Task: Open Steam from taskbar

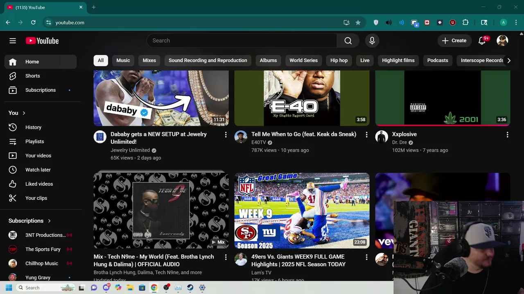Action: 190,287
